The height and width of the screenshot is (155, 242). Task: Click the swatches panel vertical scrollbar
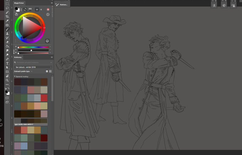point(52,89)
